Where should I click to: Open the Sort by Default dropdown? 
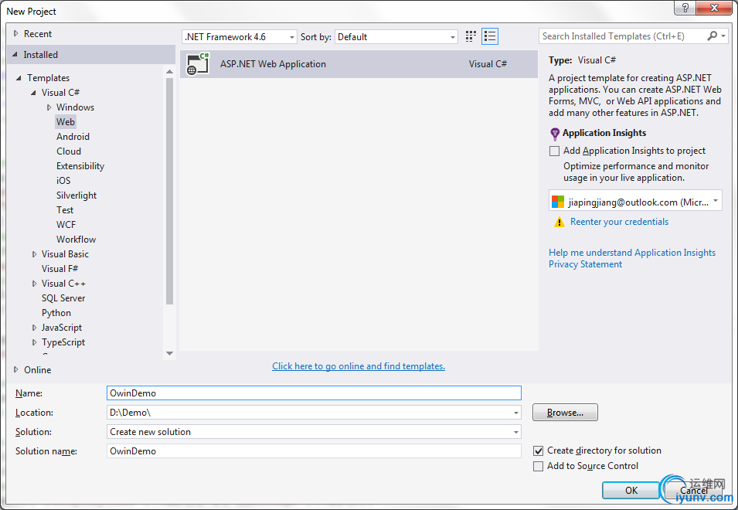point(396,36)
